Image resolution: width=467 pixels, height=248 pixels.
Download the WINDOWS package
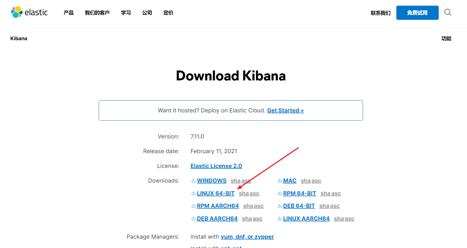[x=211, y=181]
